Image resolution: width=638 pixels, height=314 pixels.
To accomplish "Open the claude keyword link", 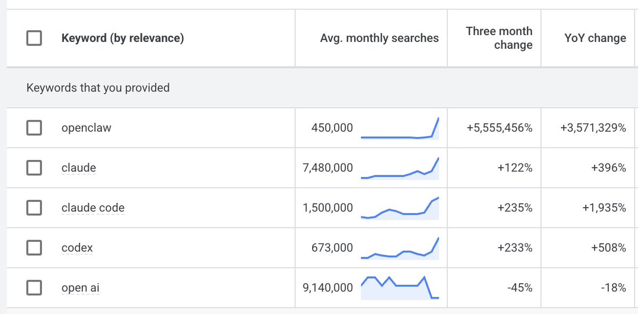I will pyautogui.click(x=79, y=168).
